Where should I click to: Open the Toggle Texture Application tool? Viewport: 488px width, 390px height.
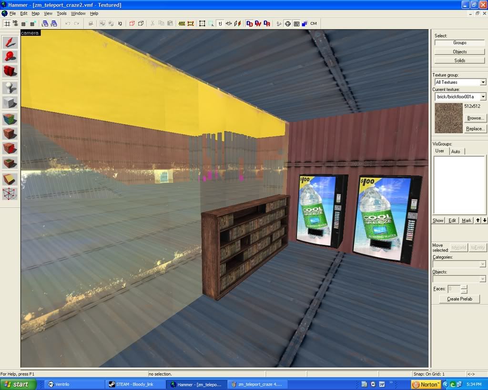click(10, 119)
